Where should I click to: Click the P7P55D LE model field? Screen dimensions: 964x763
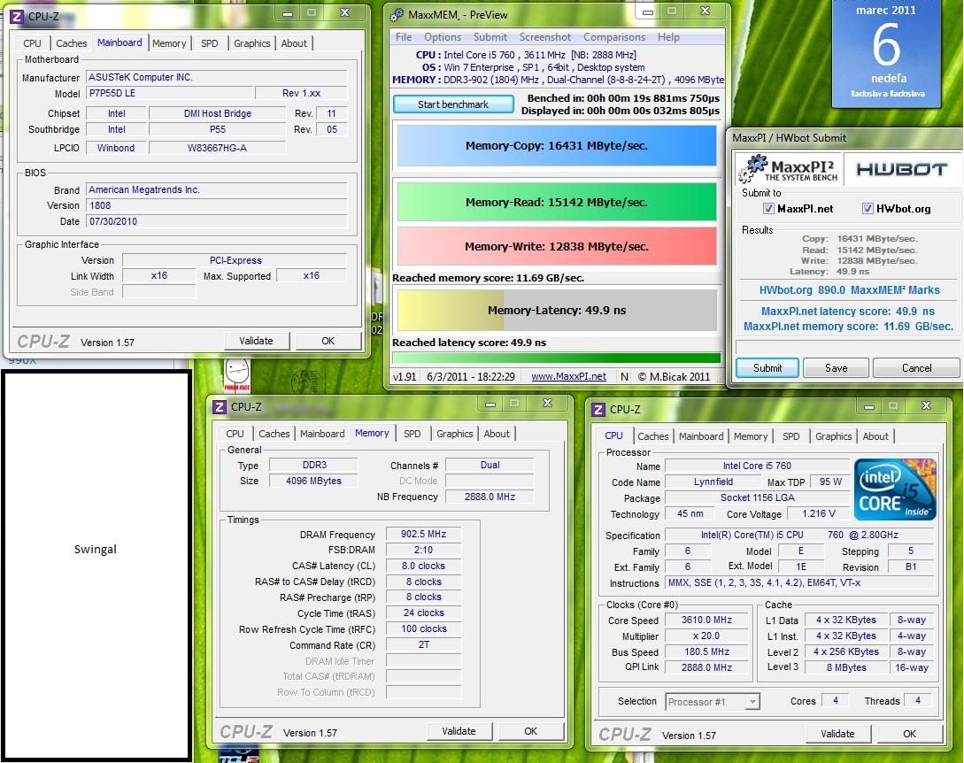tap(170, 94)
